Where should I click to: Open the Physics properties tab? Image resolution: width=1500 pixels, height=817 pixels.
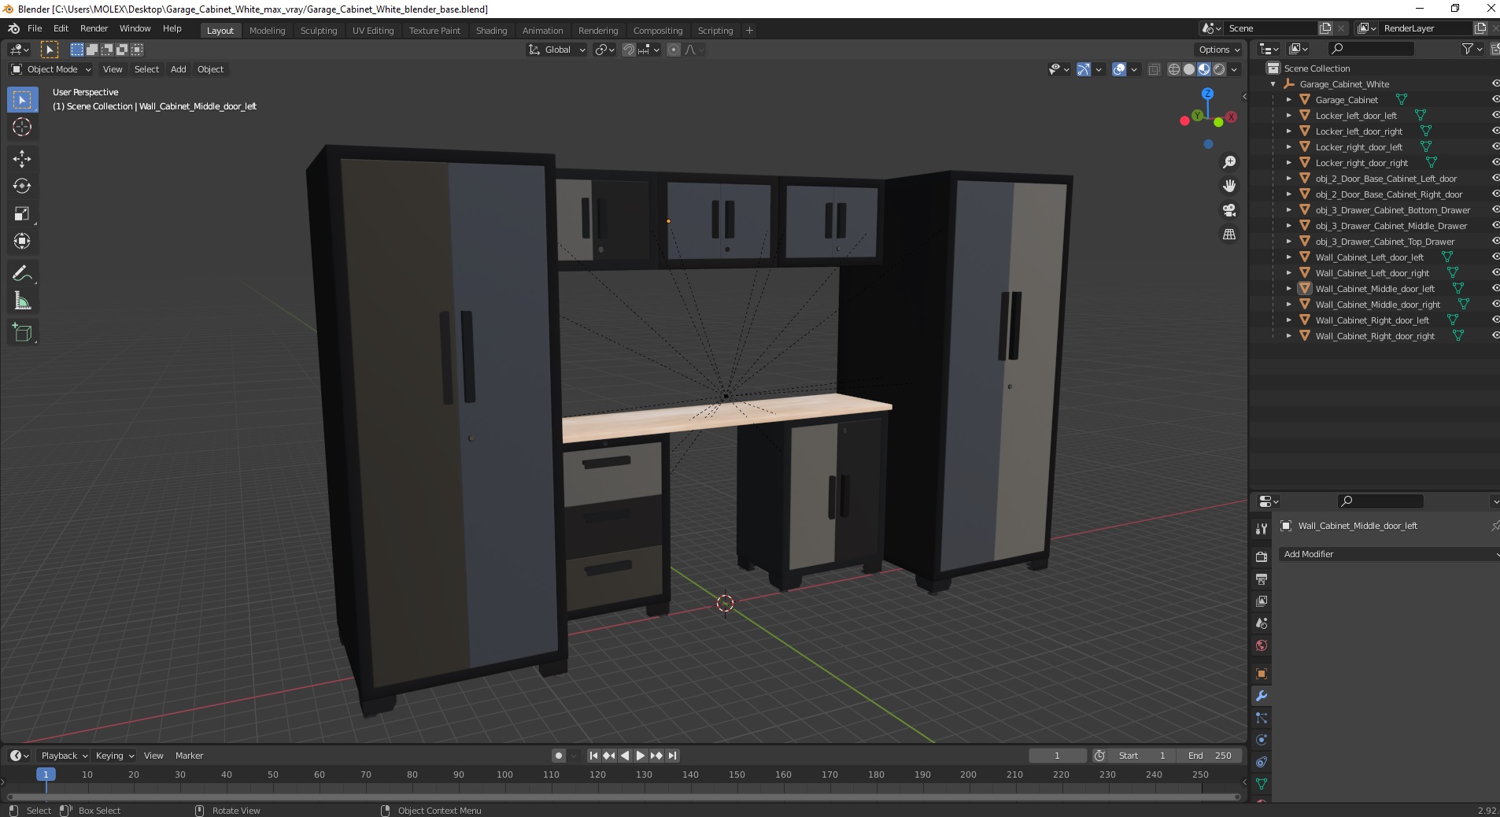click(1262, 740)
